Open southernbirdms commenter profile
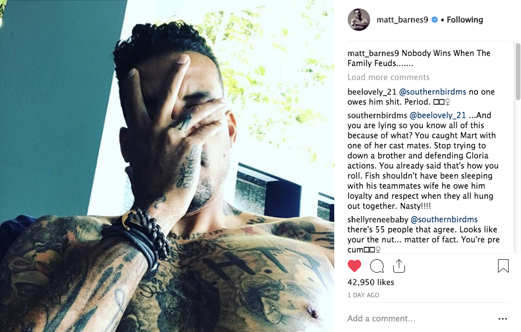 377,115
